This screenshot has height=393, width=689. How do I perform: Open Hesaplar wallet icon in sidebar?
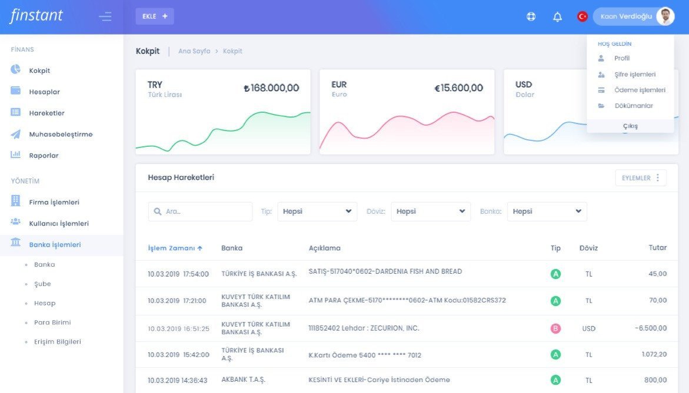pyautogui.click(x=16, y=92)
